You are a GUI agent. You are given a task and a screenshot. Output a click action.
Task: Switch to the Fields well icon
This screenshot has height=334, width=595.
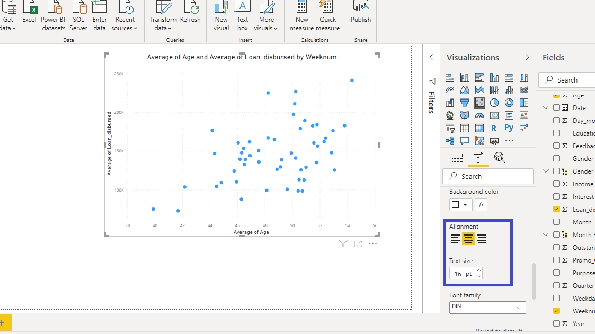coord(457,157)
